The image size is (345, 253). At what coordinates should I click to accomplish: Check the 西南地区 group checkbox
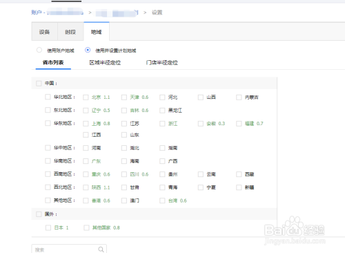pos(48,174)
